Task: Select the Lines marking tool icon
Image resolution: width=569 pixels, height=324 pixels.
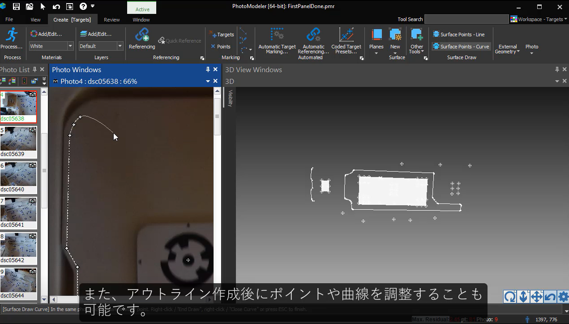Action: point(243,31)
